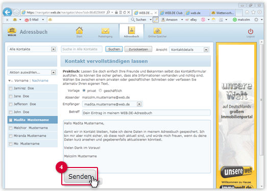Viewport: 267px width, 191px height.
Task: Open the Ansicht Kontaktdetails dropdown
Action: tap(189, 50)
